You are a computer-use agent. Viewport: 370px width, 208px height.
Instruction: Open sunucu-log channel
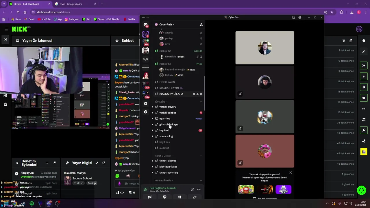click(178, 136)
